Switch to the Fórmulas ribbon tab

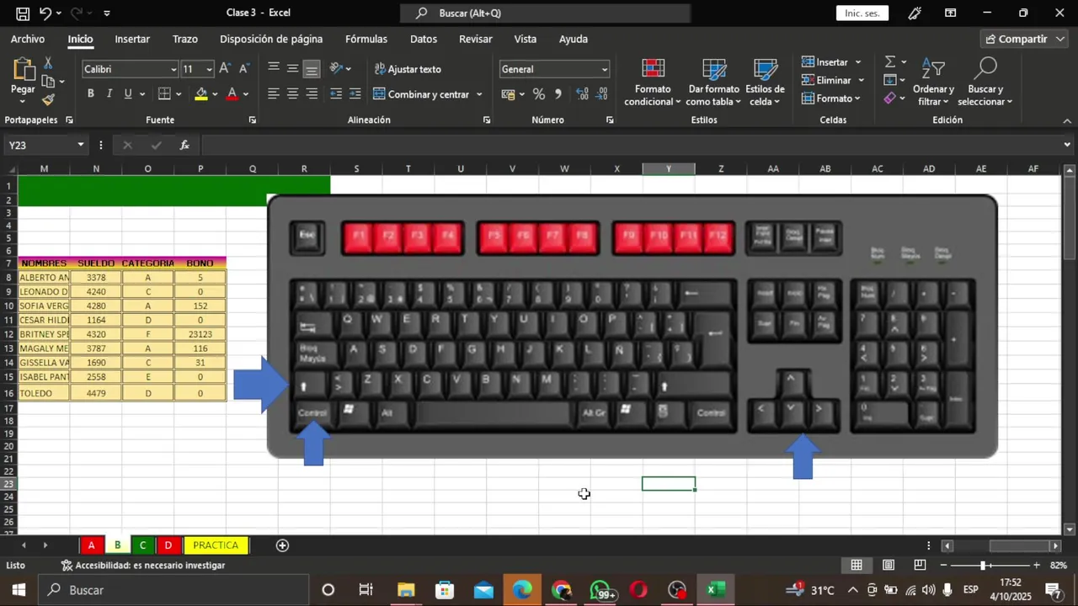pyautogui.click(x=366, y=39)
